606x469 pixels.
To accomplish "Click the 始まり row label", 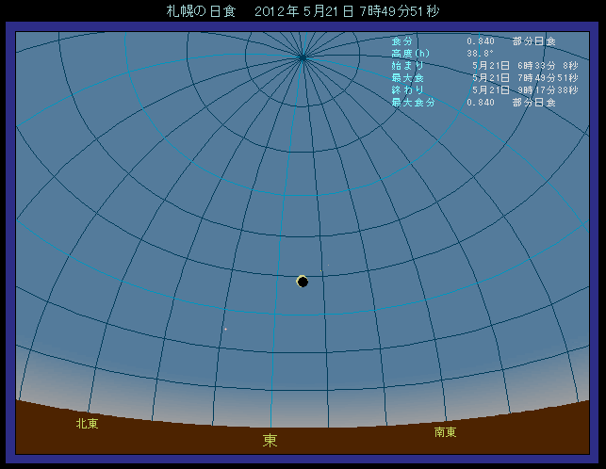I will pyautogui.click(x=407, y=66).
